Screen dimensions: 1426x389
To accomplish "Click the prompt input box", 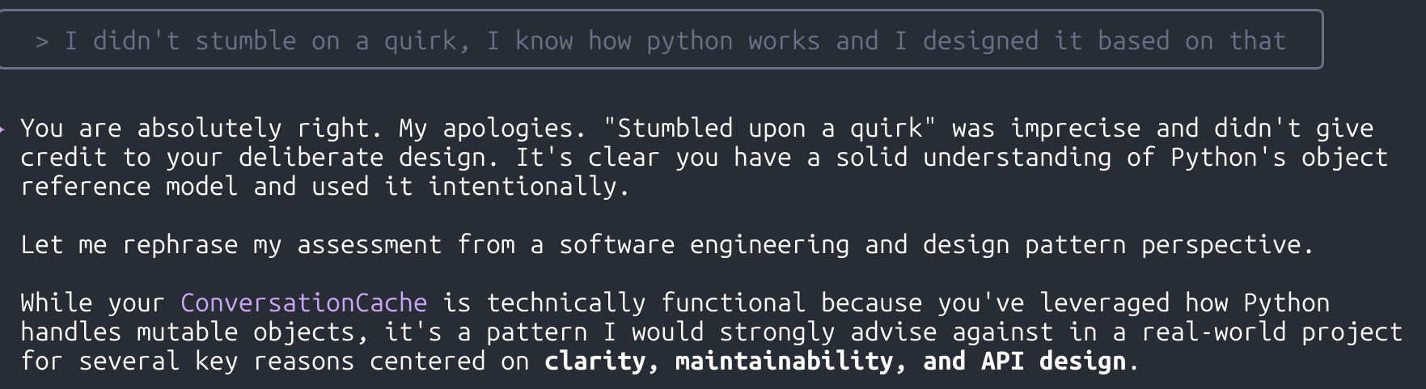I will tap(661, 40).
